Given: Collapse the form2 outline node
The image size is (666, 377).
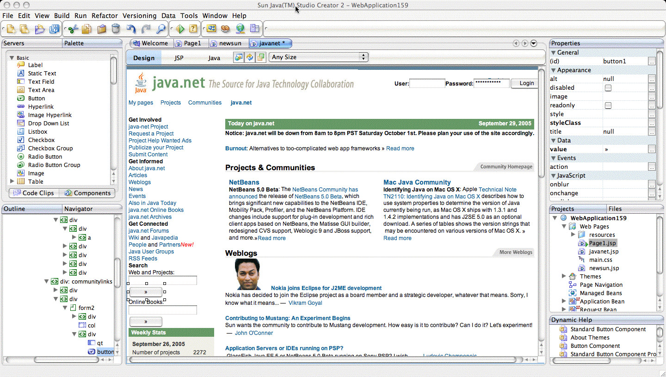Looking at the screenshot, I should point(65,308).
